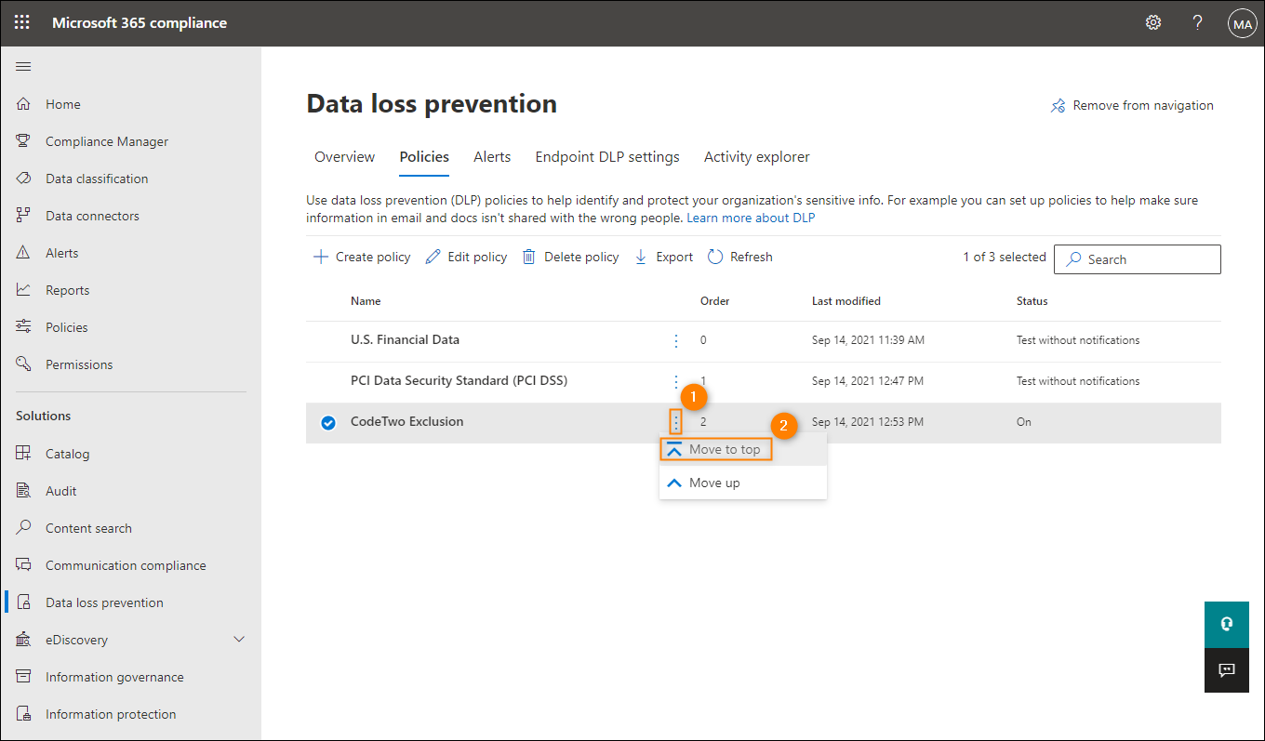Open the app launcher waffle icon
The height and width of the screenshot is (741, 1265).
point(22,23)
